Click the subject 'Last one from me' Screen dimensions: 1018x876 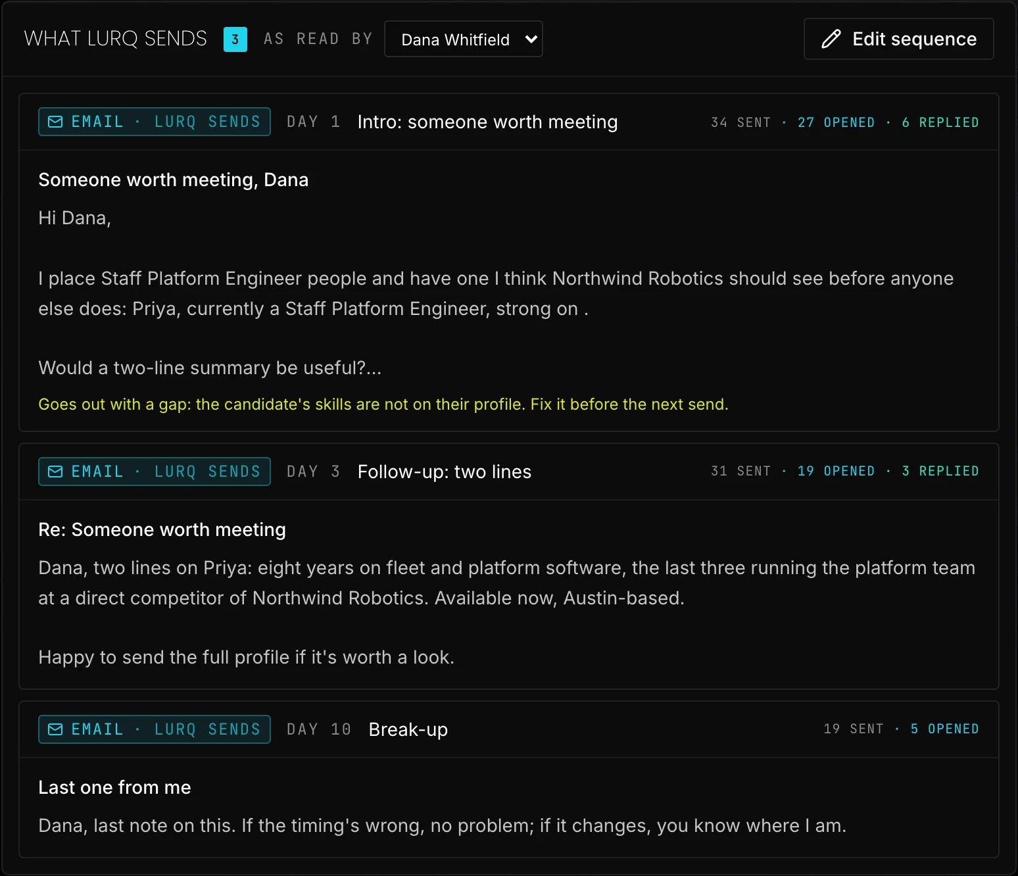pyautogui.click(x=115, y=787)
